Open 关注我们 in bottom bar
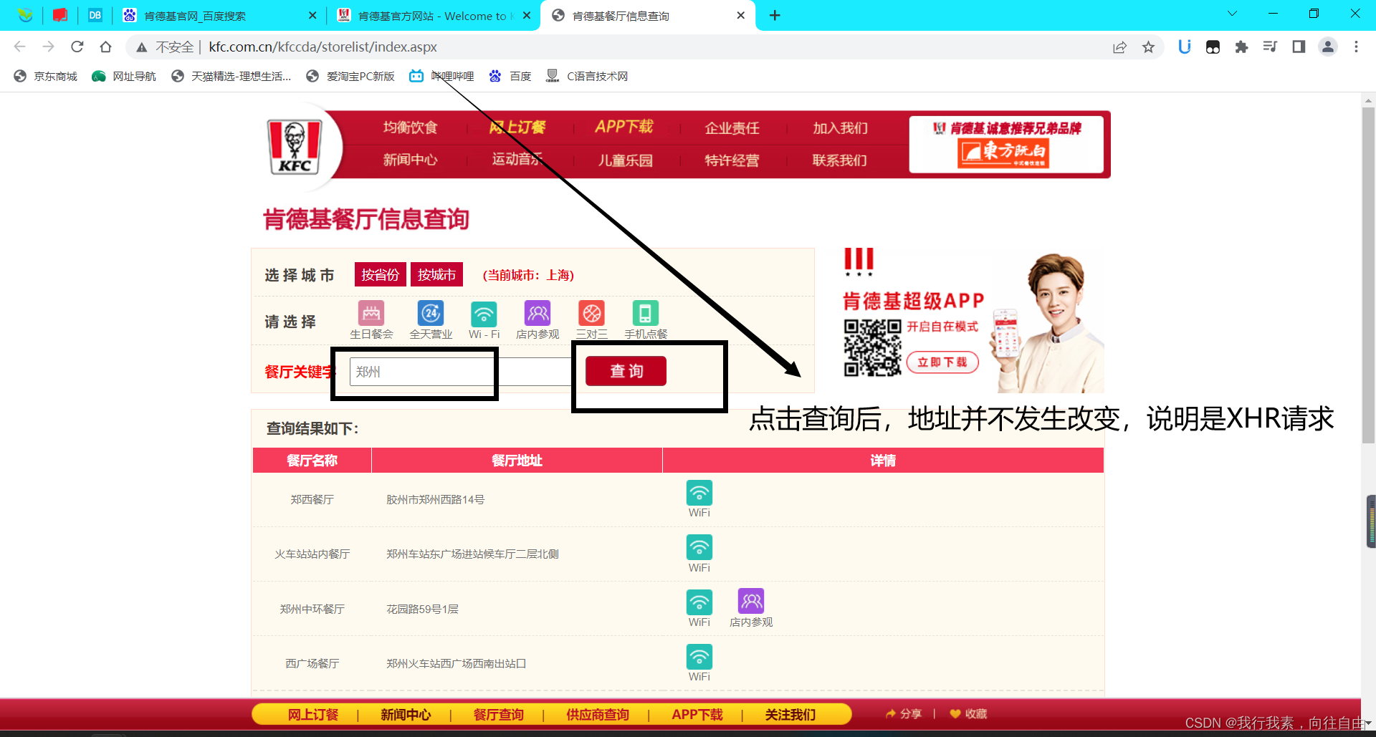 [790, 715]
